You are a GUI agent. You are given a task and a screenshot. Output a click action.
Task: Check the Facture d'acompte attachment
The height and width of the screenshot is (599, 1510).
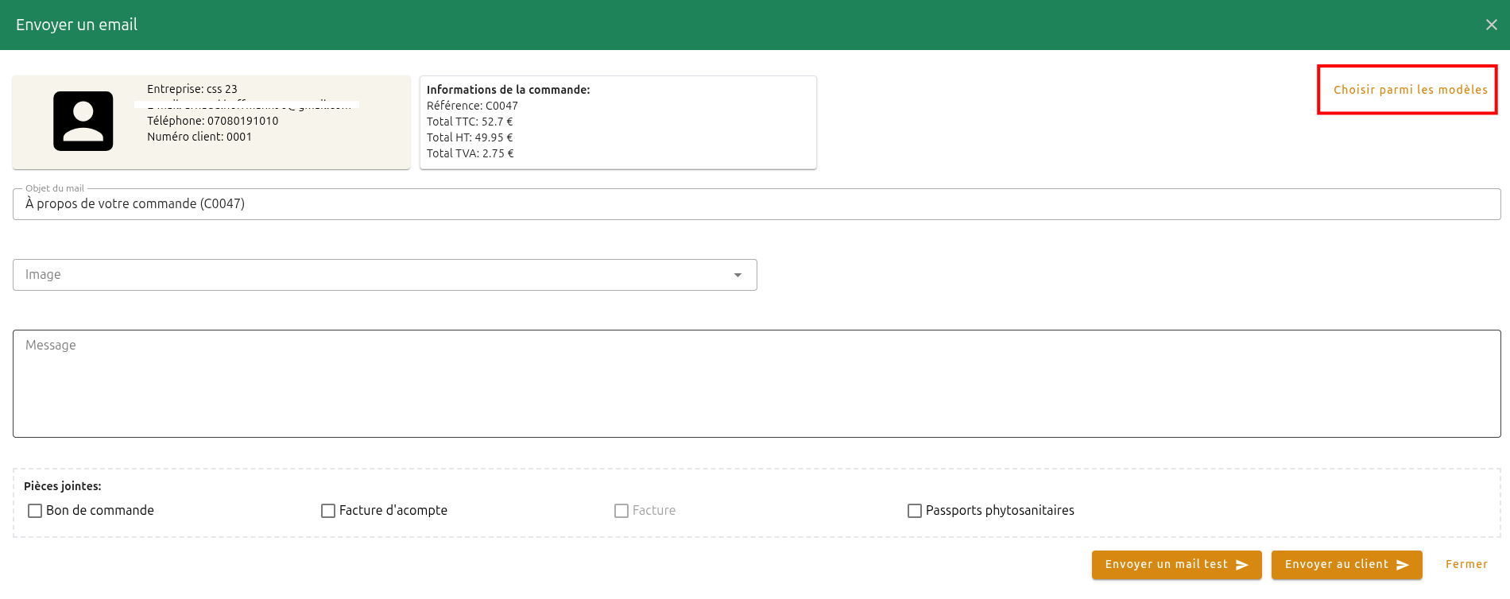click(328, 511)
